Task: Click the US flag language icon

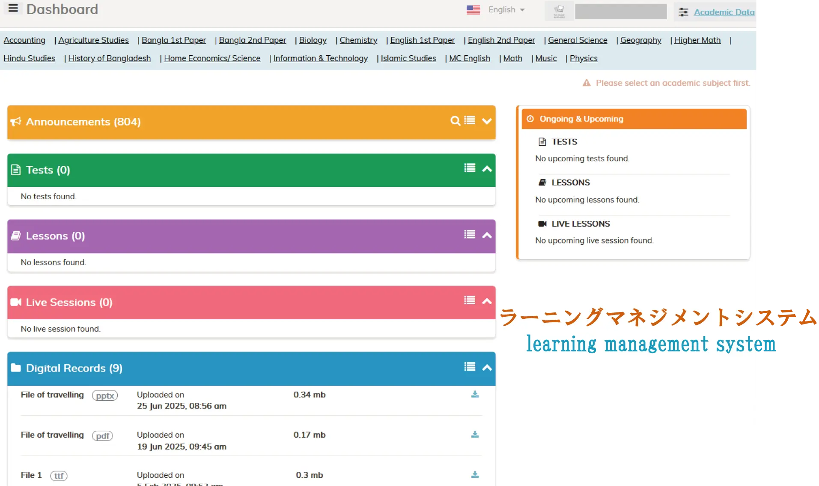Action: click(473, 10)
